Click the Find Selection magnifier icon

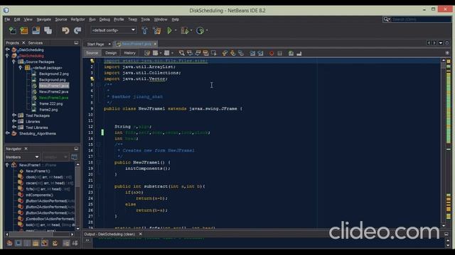[182, 53]
